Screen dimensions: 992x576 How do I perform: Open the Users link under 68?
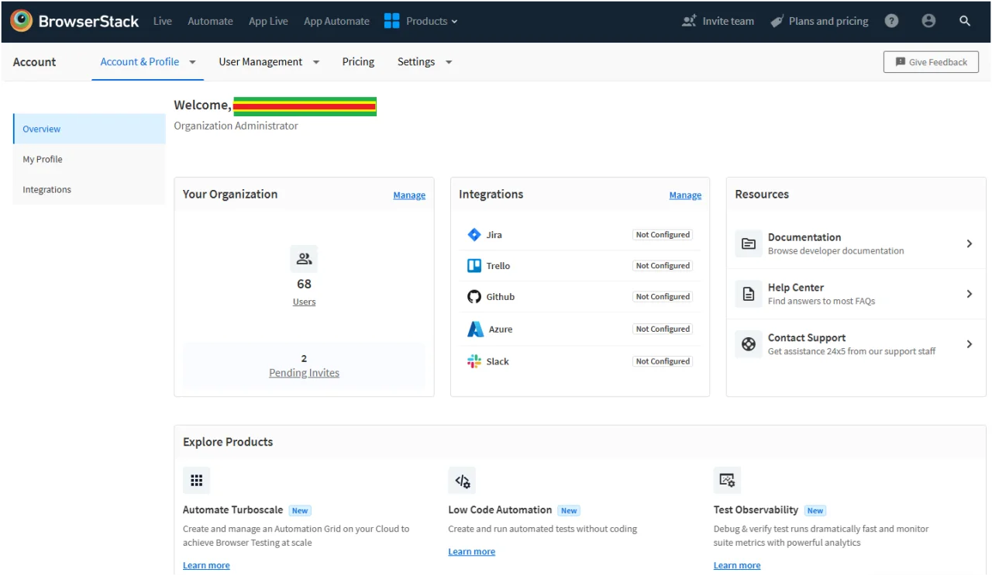[x=304, y=302]
